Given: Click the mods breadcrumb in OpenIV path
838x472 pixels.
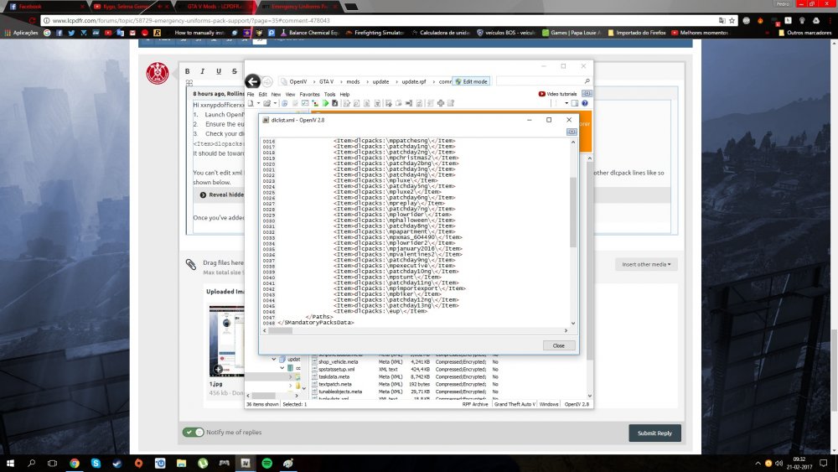Looking at the screenshot, I should (354, 82).
